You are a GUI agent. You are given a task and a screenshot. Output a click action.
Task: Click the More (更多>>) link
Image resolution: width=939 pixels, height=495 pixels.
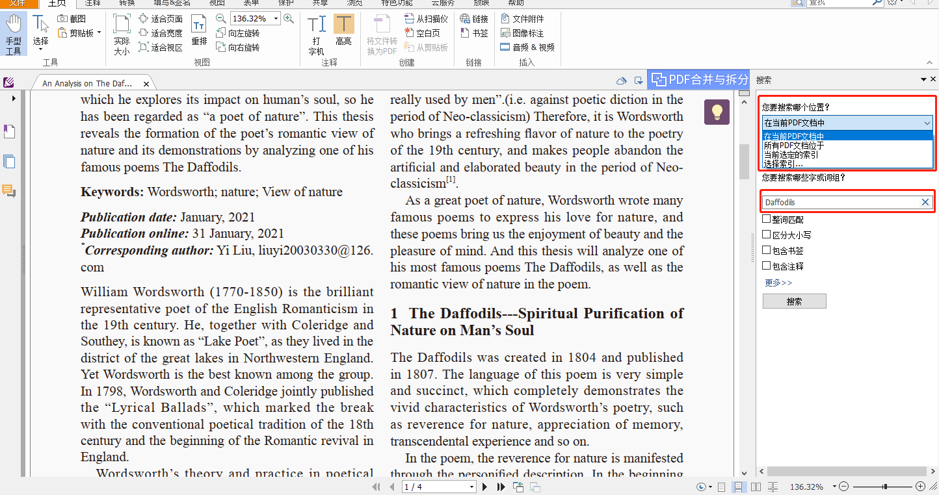778,283
